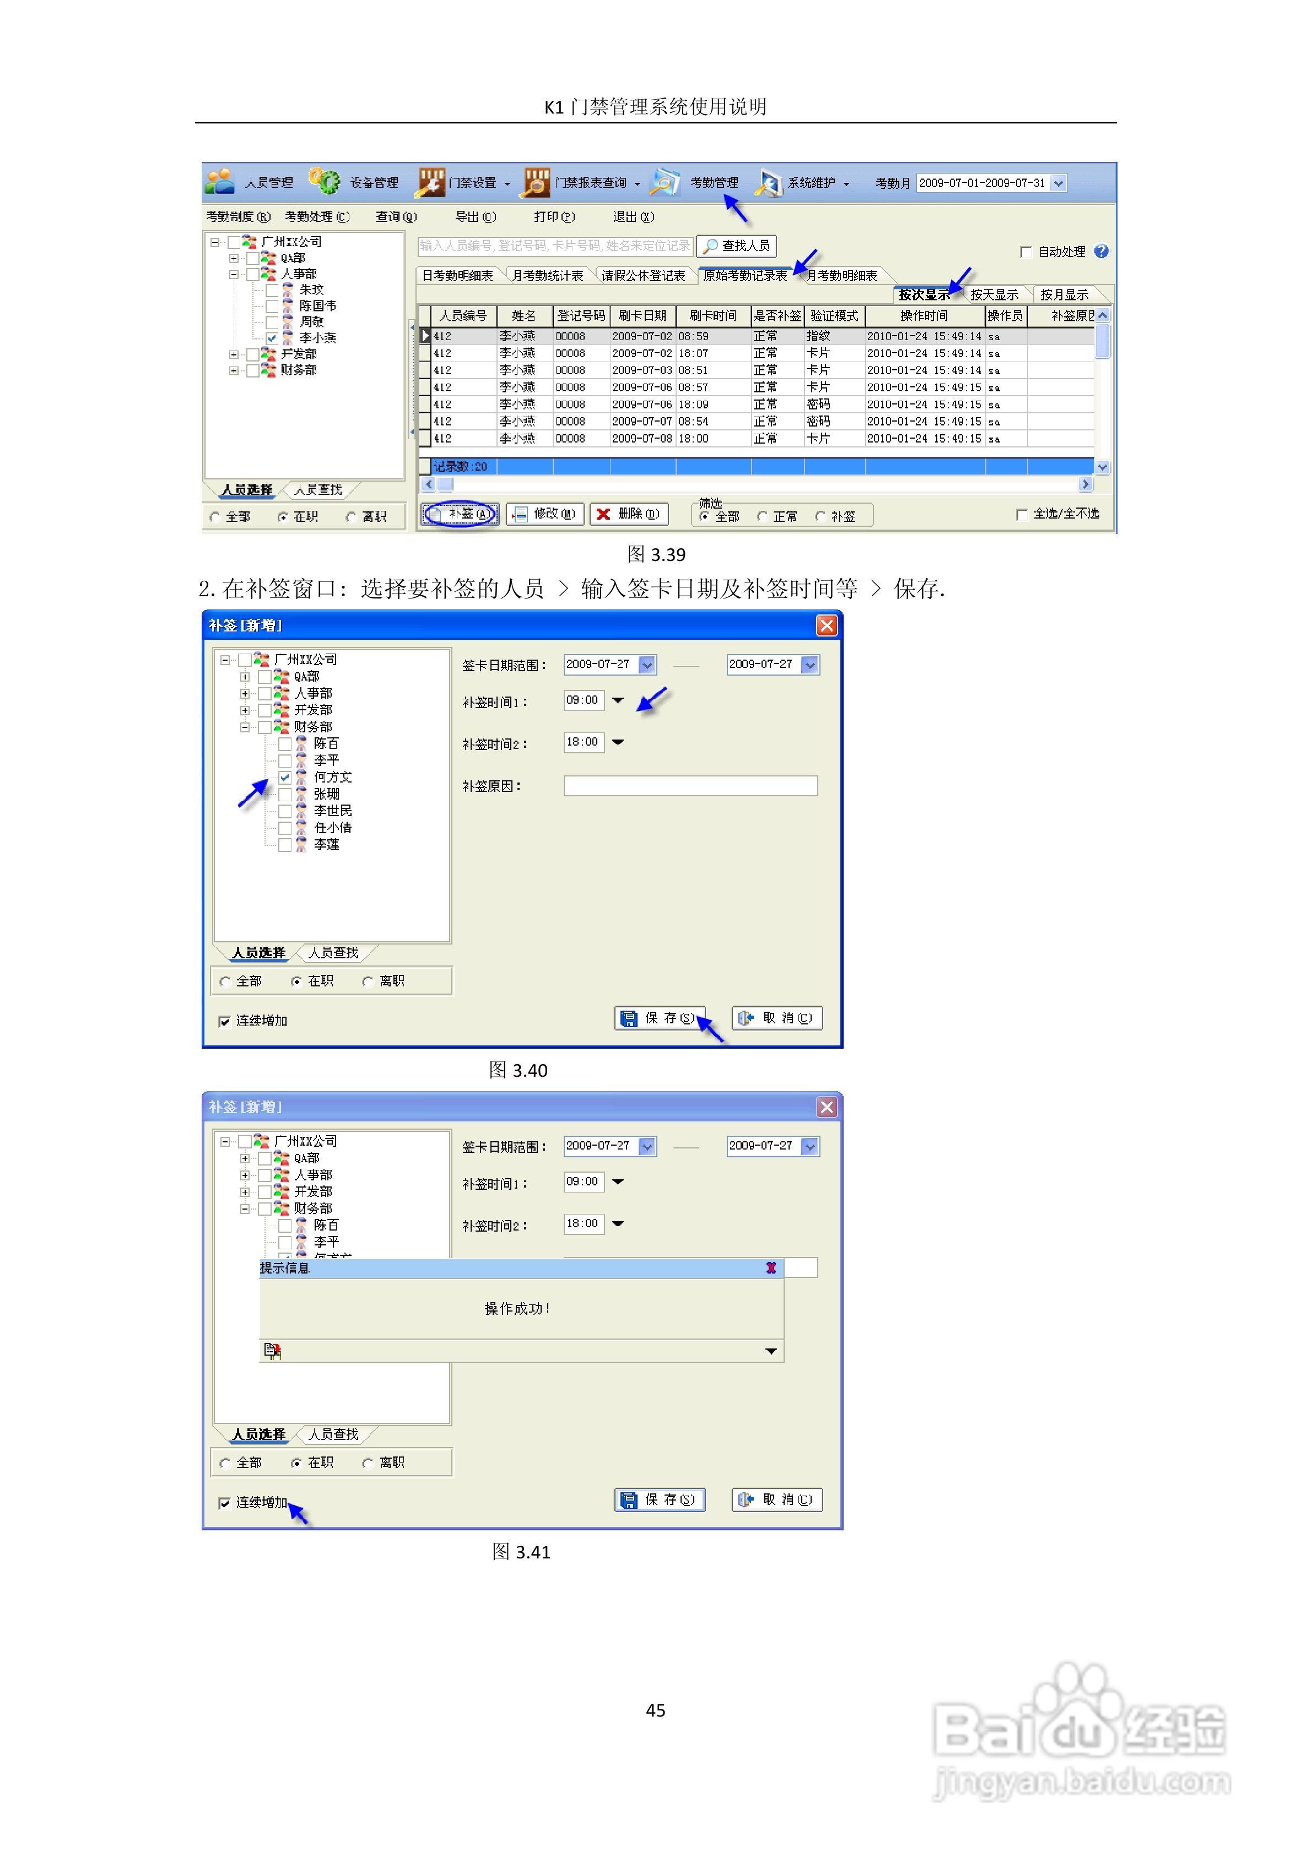
Task: Click 保存(S) in figure 3.40 dialog
Action: pyautogui.click(x=660, y=1018)
